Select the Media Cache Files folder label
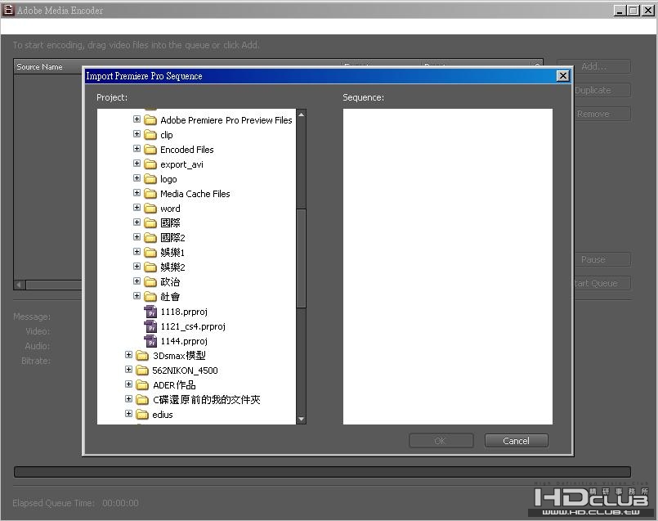The image size is (658, 521). [x=195, y=194]
